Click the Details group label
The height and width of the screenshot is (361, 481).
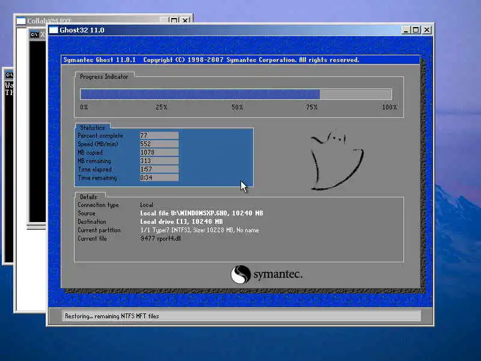[x=88, y=197]
